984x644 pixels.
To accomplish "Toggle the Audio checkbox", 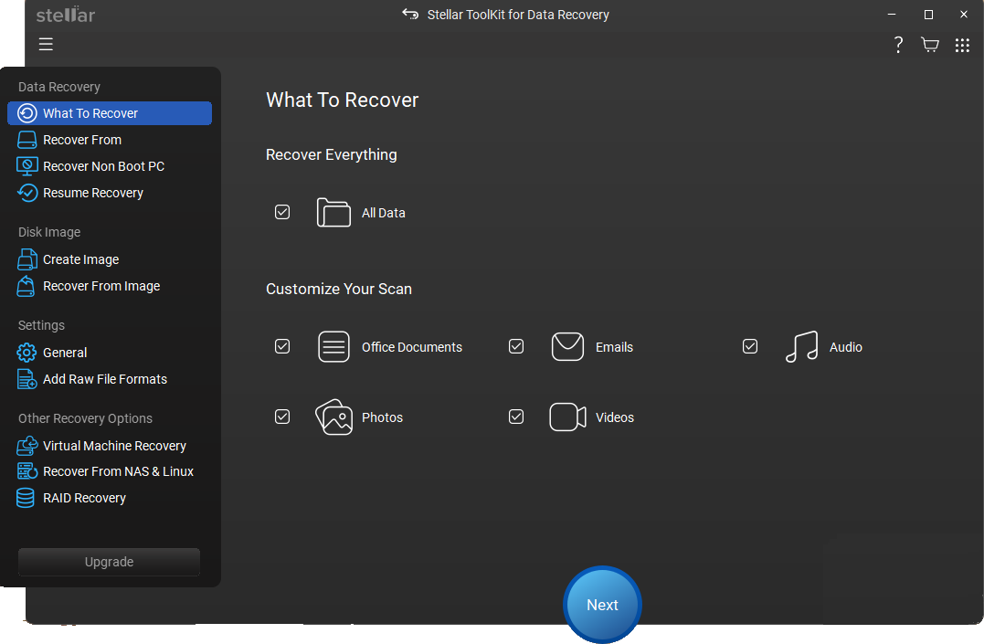I will [750, 346].
